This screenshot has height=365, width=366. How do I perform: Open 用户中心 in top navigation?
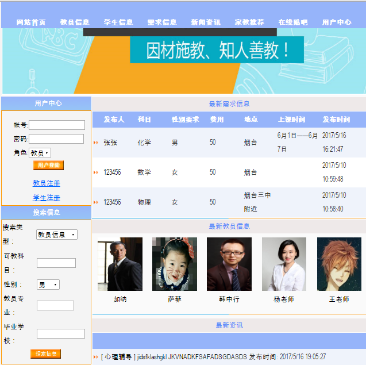coord(337,22)
